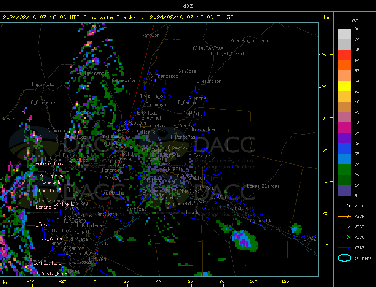Click the small blue cell above L_PAZ

pos(296,229)
